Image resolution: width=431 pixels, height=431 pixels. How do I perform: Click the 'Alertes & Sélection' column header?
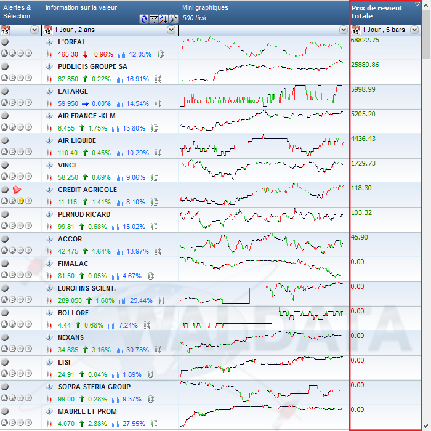pyautogui.click(x=21, y=12)
